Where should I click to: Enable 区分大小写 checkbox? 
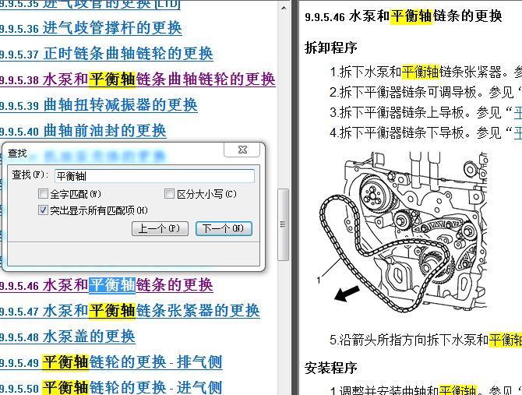(x=169, y=194)
